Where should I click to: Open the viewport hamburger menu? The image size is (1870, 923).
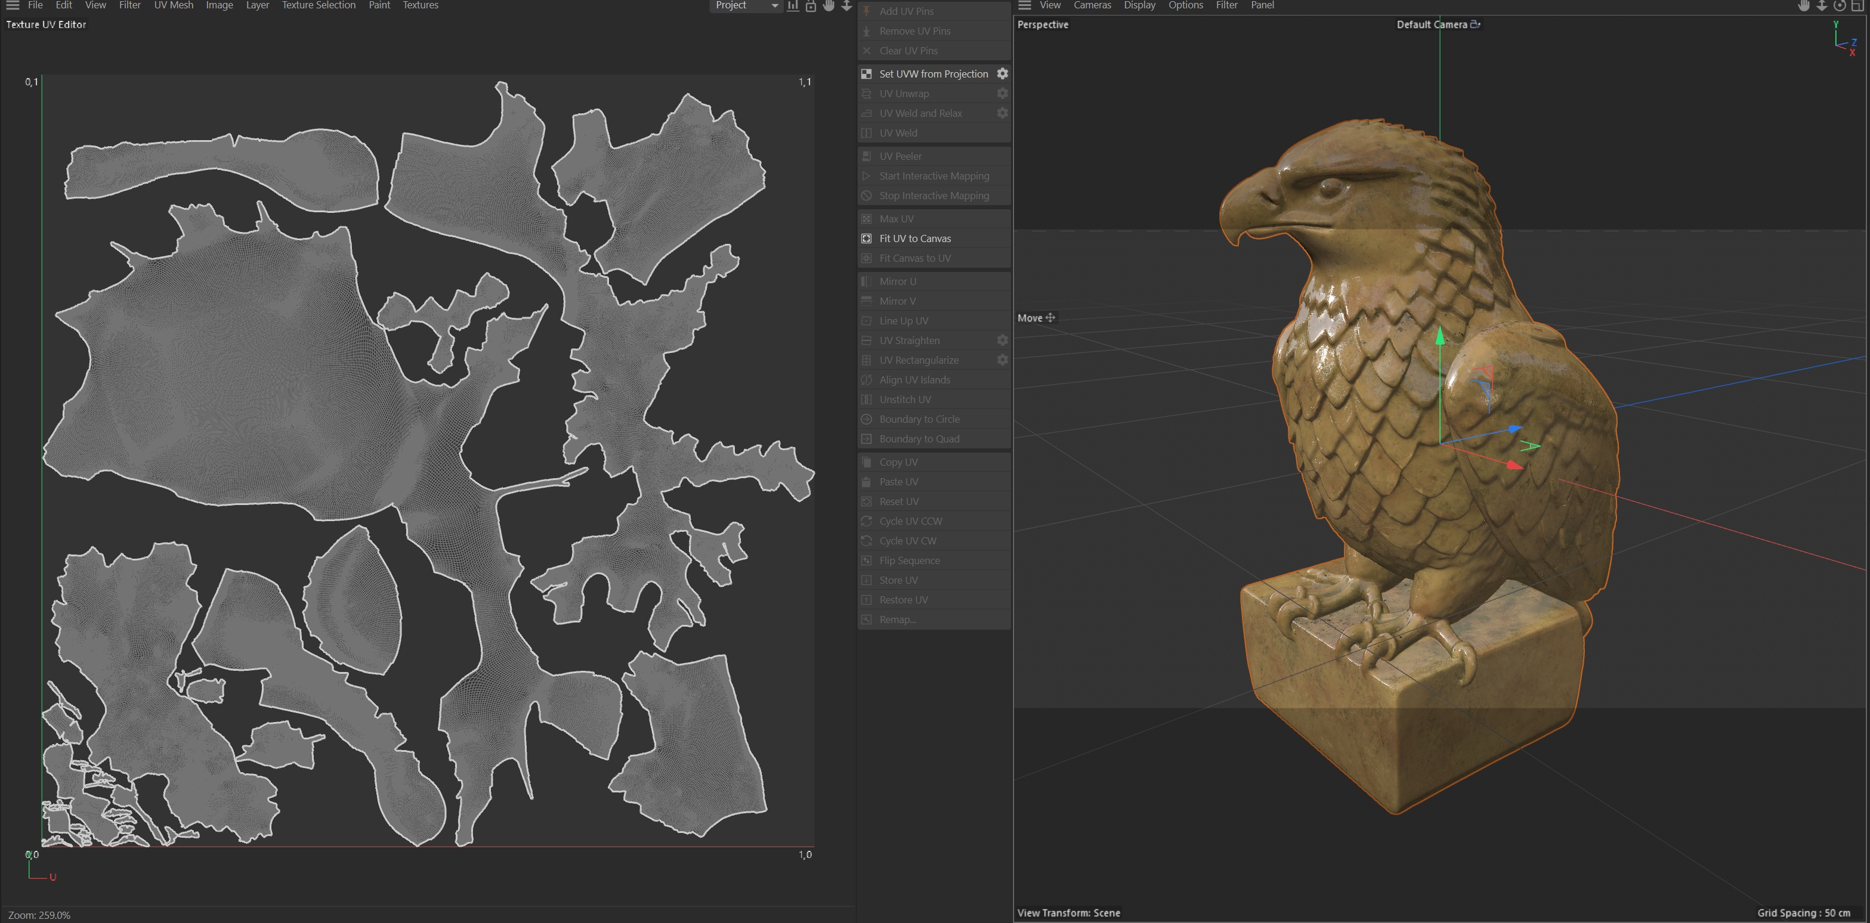pyautogui.click(x=1024, y=5)
